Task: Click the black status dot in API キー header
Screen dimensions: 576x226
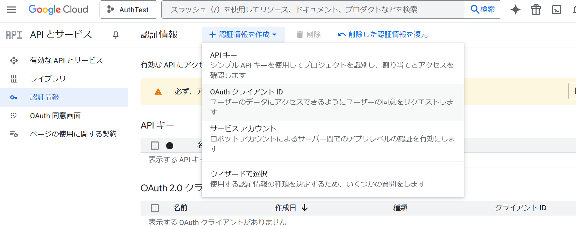Action: click(169, 146)
